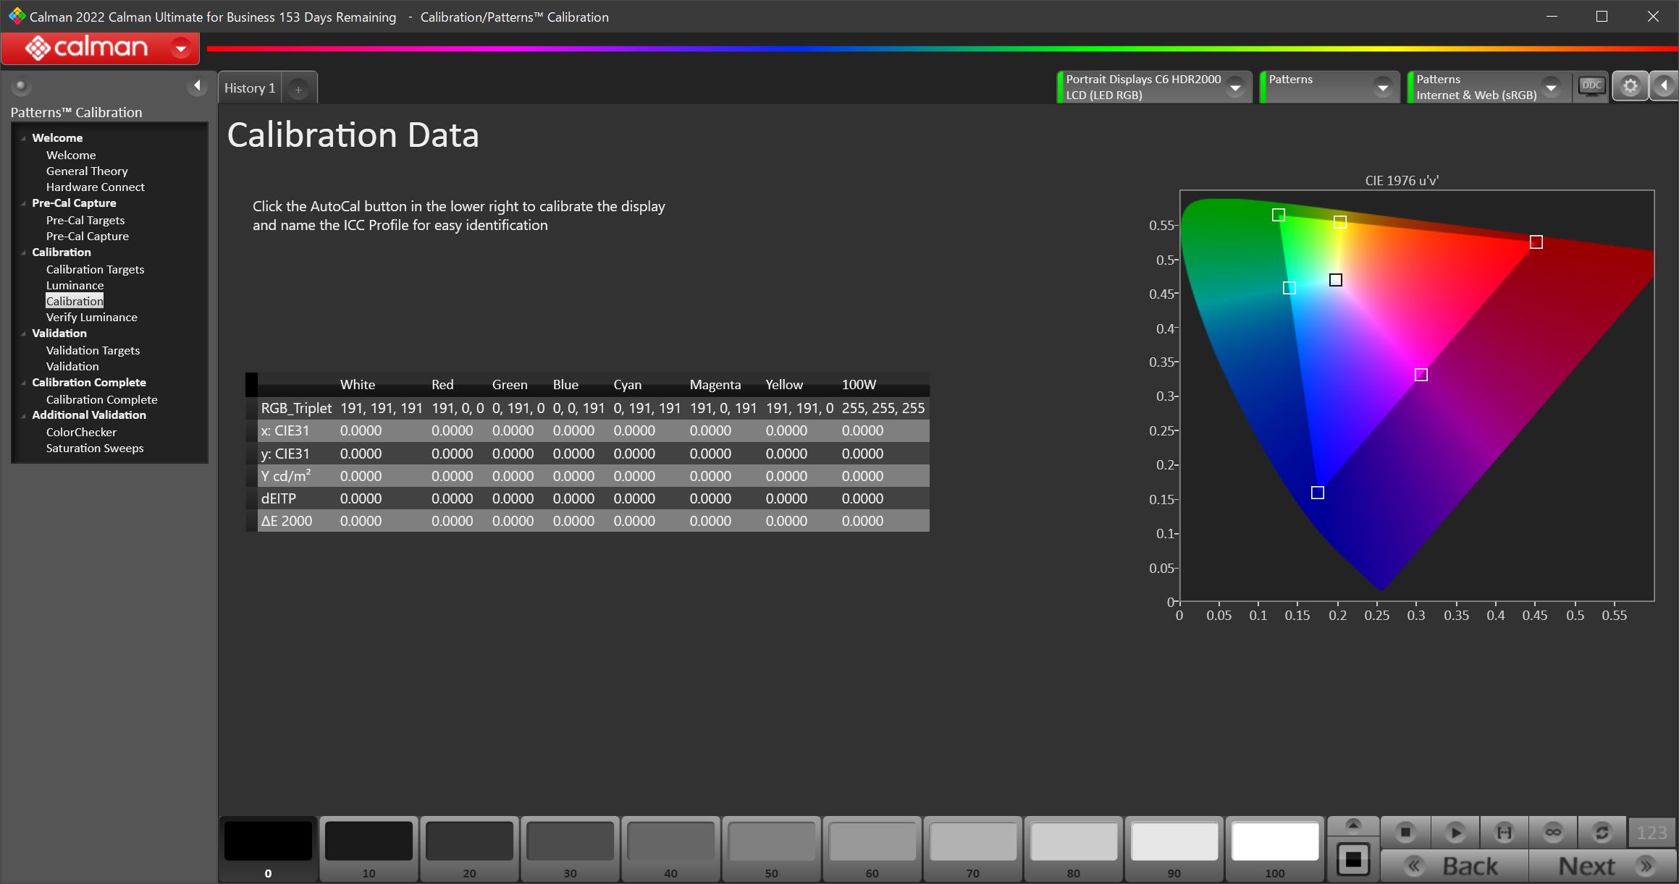The width and height of the screenshot is (1679, 884).
Task: Click the White column header
Action: point(358,385)
